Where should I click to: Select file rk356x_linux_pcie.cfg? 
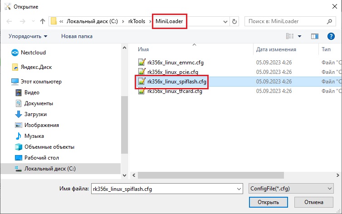pyautogui.click(x=173, y=72)
